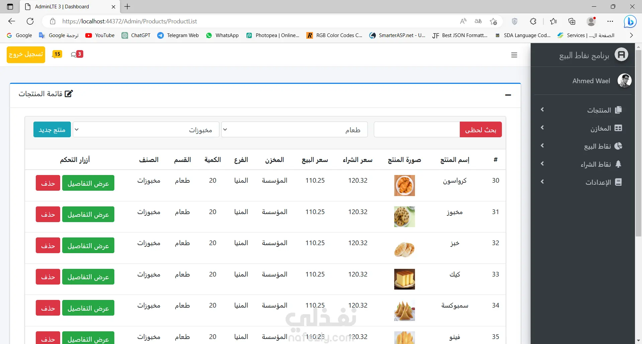Open the Google bookmark

[19, 35]
